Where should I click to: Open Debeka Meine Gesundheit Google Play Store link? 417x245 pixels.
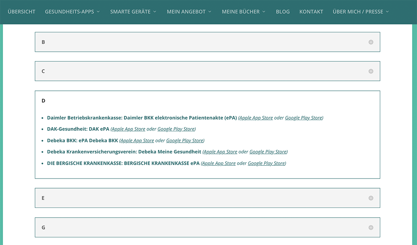click(268, 152)
